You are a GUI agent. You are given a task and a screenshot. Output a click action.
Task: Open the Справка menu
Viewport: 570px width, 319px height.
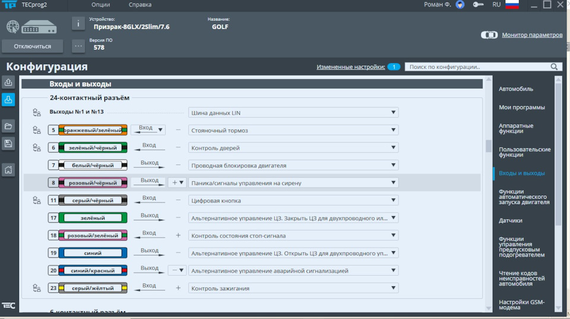point(140,5)
